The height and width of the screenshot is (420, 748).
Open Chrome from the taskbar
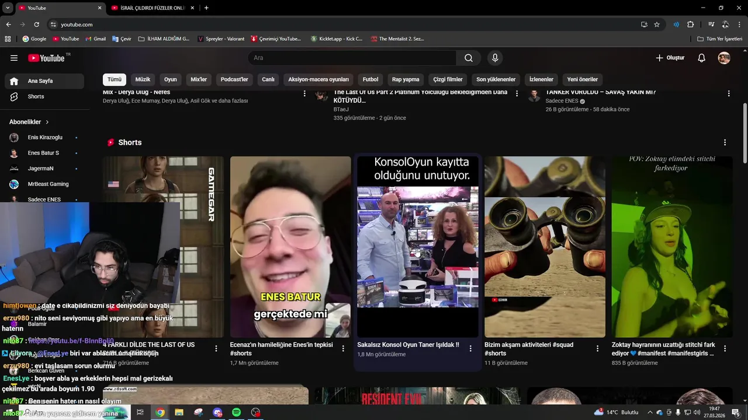pyautogui.click(x=160, y=412)
